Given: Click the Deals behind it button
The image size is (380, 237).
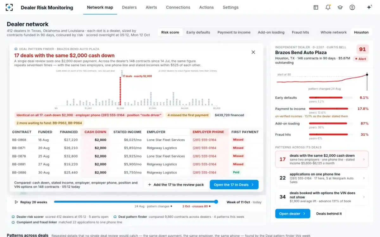Looking at the screenshot, I should tap(329, 214).
